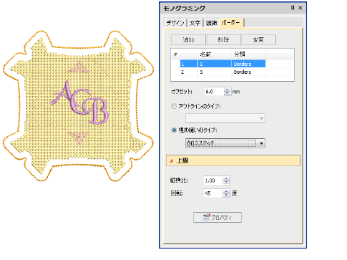Switch to the 文字 tab
This screenshot has width=347, height=260.
coord(195,23)
